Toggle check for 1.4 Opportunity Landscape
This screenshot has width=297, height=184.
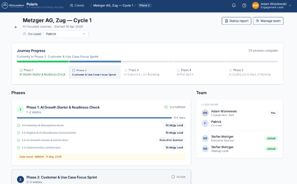18,147
